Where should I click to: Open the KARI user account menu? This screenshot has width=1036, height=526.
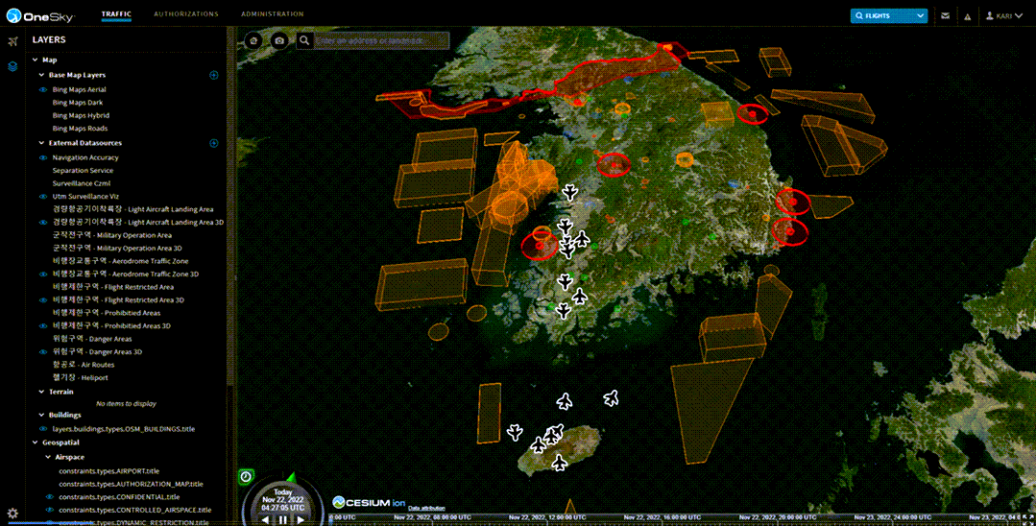click(1007, 15)
